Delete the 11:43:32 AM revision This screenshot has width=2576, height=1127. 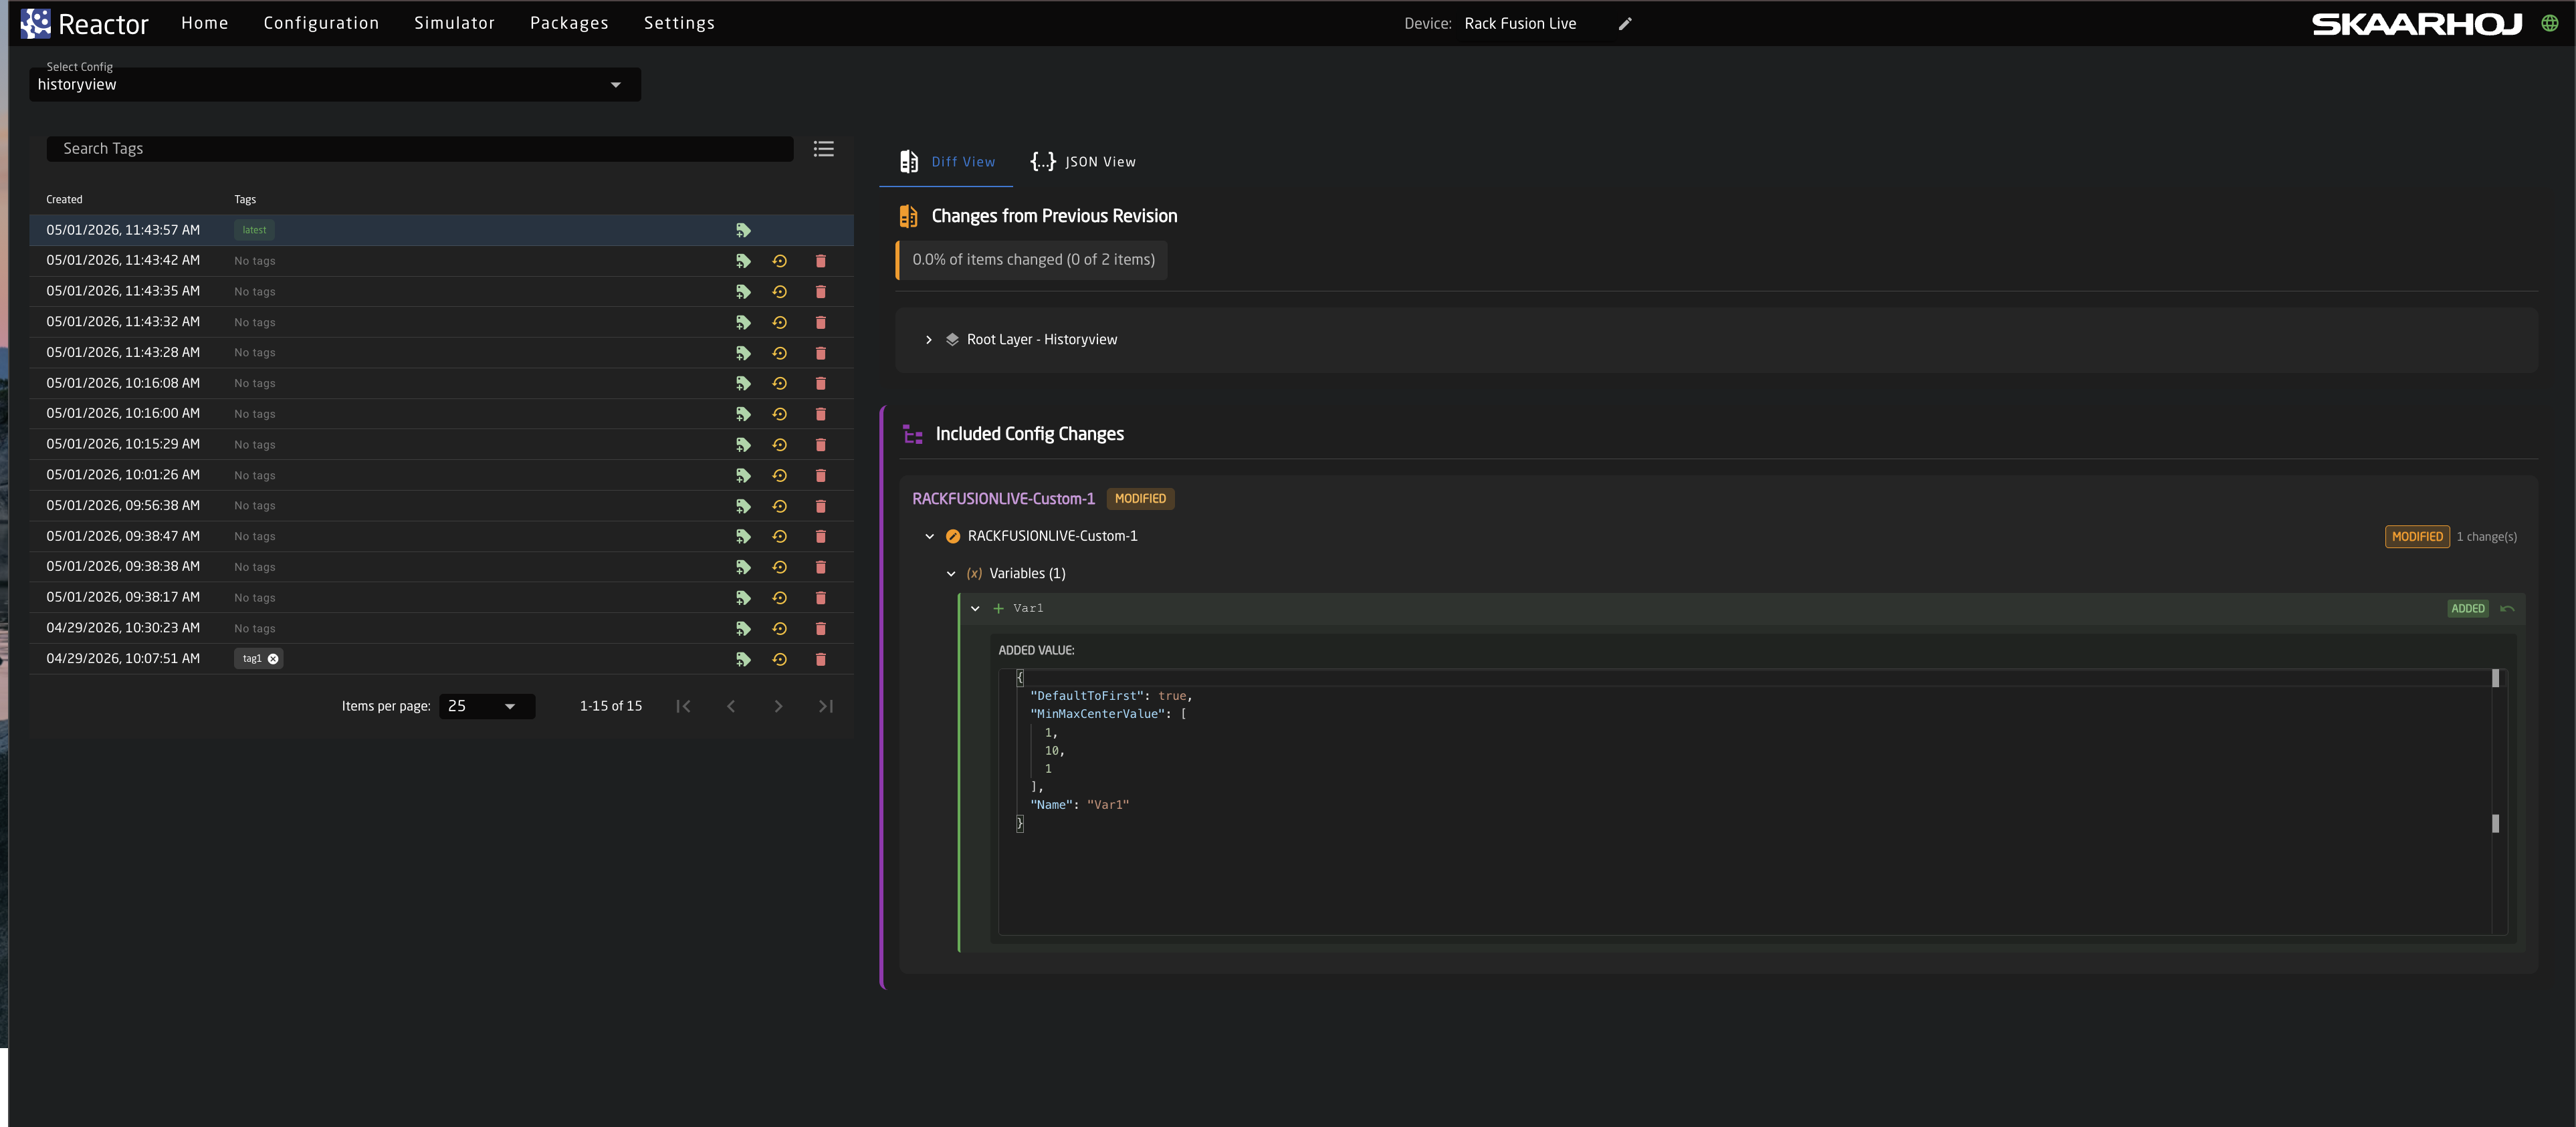821,323
